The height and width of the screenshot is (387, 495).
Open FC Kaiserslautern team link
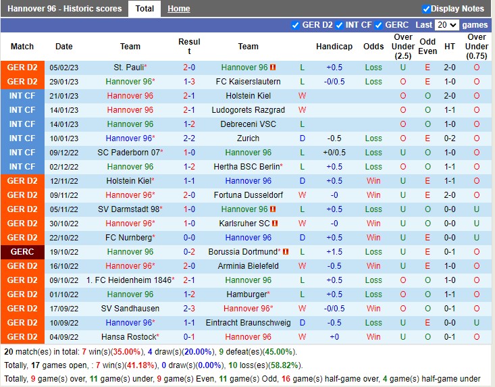coord(248,82)
